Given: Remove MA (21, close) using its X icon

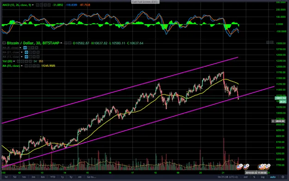Looking at the screenshot, I should click(38, 52).
